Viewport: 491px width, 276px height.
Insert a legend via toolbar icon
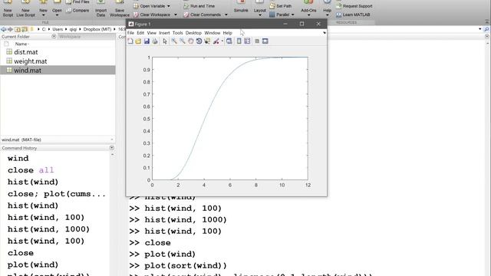(247, 41)
